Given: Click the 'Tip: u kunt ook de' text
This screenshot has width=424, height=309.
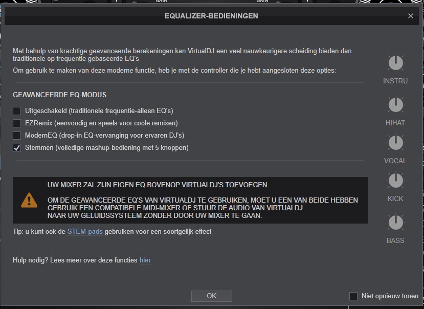Looking at the screenshot, I should coord(39,232).
